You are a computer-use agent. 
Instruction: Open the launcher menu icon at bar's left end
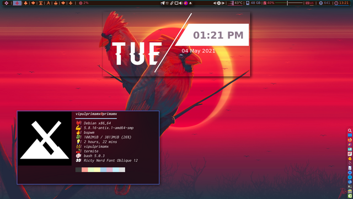coord(6,3)
